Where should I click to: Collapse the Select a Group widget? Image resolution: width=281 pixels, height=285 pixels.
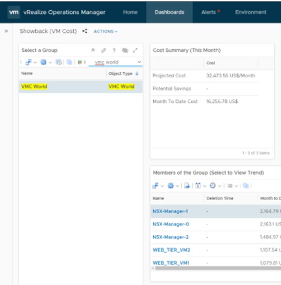pyautogui.click(x=93, y=50)
